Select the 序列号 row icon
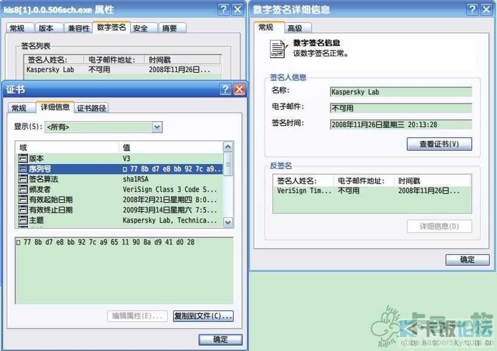 click(x=23, y=168)
